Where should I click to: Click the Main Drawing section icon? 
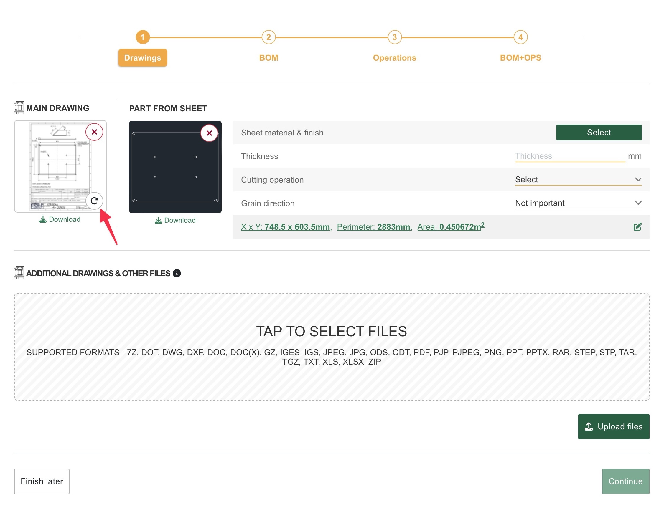[19, 108]
